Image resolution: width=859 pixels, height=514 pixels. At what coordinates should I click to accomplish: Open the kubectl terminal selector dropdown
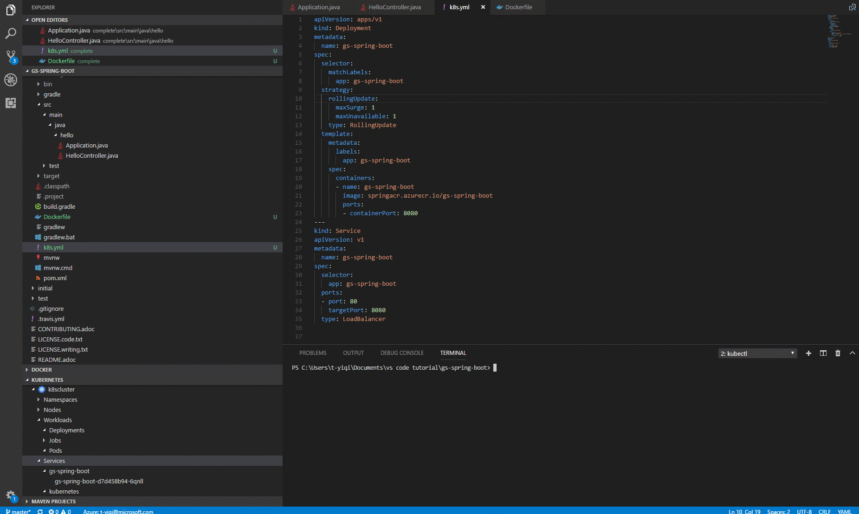click(757, 353)
